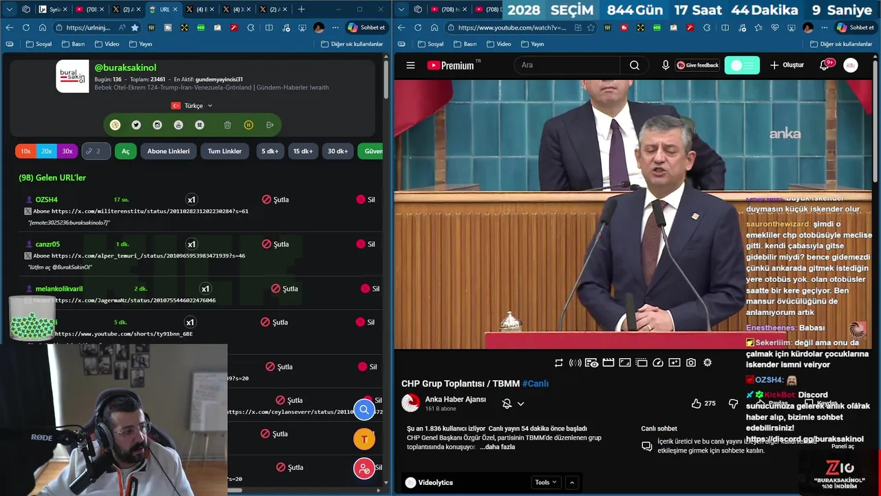Select the 30x purple multiplier option

67,151
